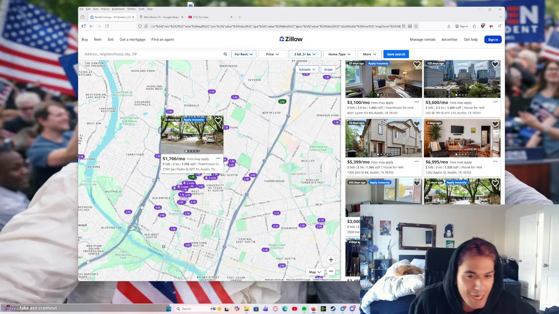Open the 4601 Lyons Rd listing photo

coord(383,79)
